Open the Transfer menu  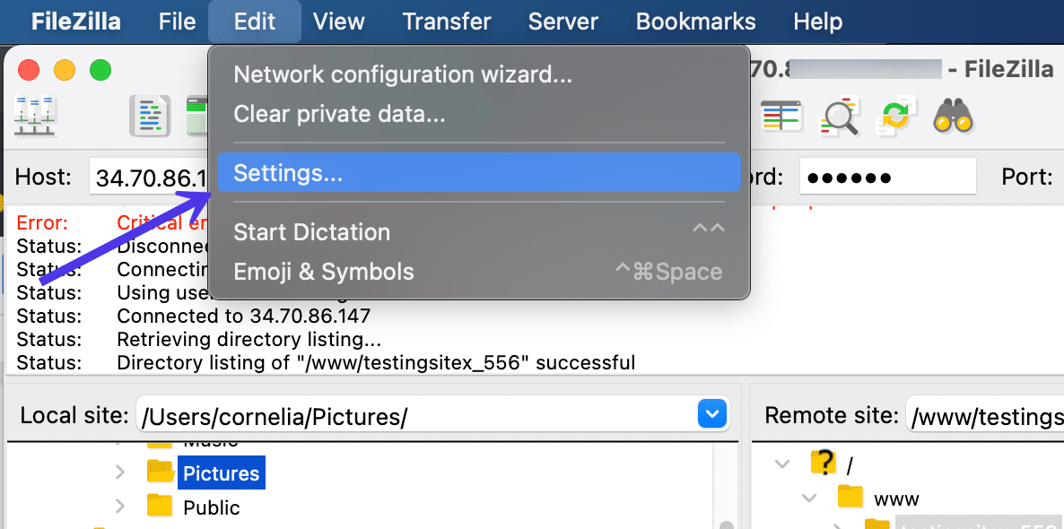(446, 22)
